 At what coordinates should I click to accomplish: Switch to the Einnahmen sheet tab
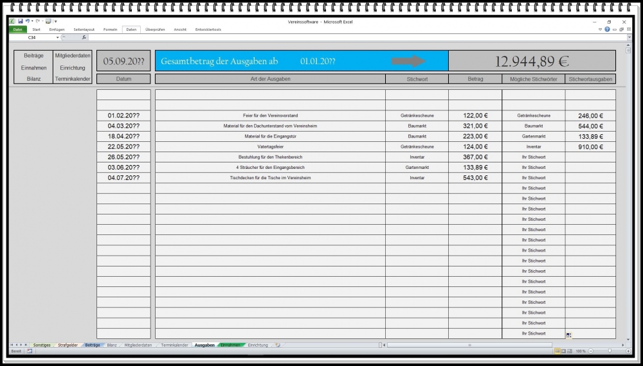click(x=231, y=345)
